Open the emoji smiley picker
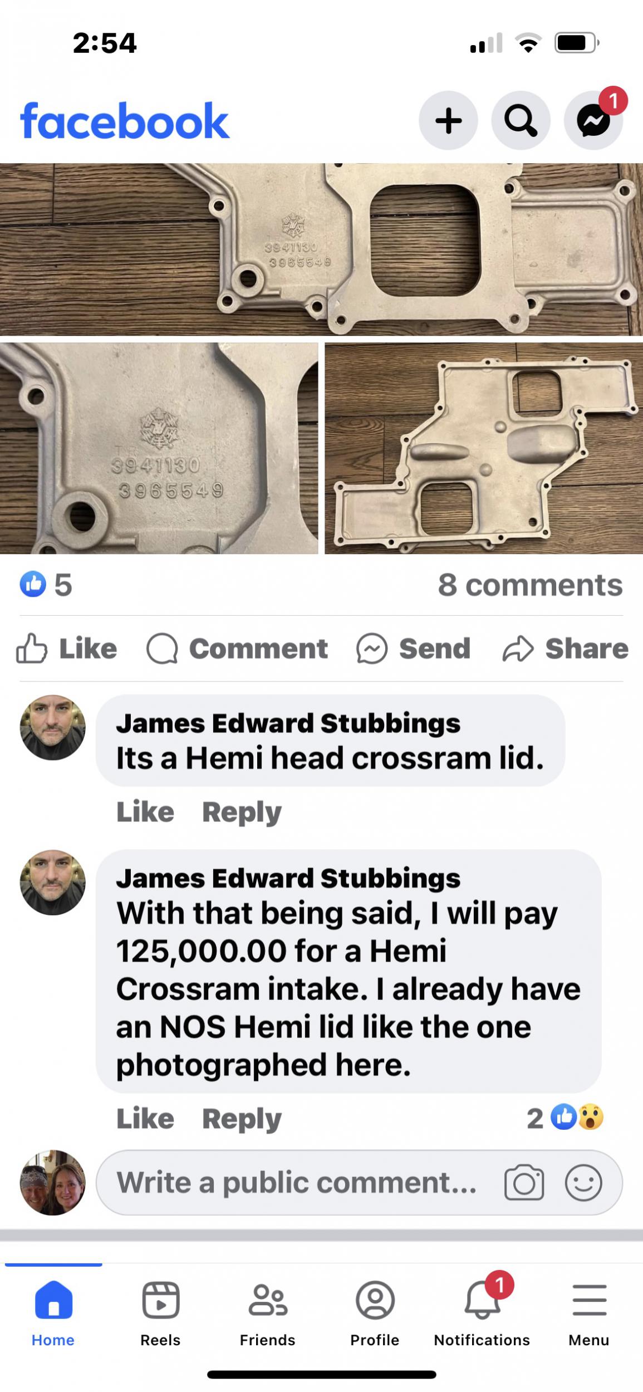The height and width of the screenshot is (1392, 643). point(583,1182)
